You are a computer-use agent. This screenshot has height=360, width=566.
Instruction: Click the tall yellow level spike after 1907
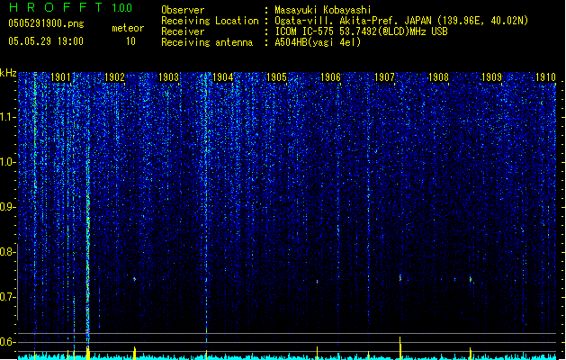coord(400,348)
